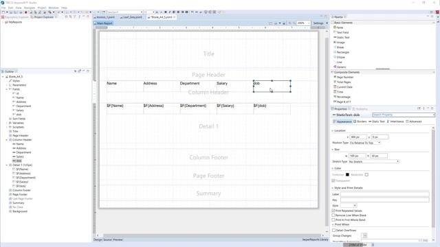
Task: Select the Percentage composite element
Action: point(342,97)
